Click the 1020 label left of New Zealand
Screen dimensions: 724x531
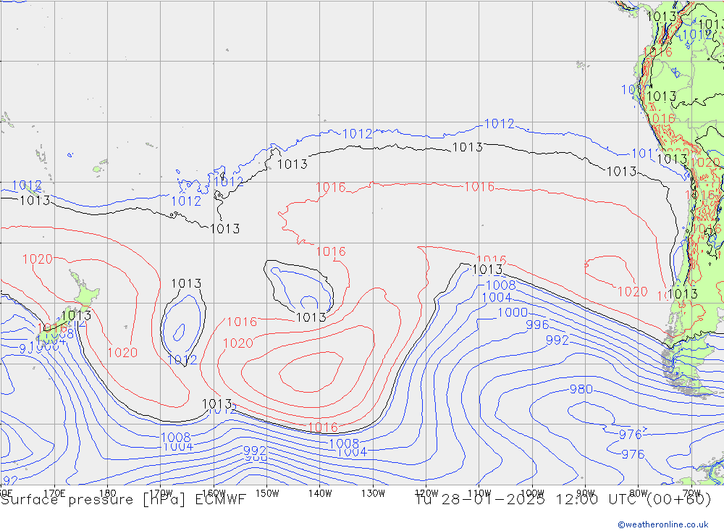click(x=37, y=259)
